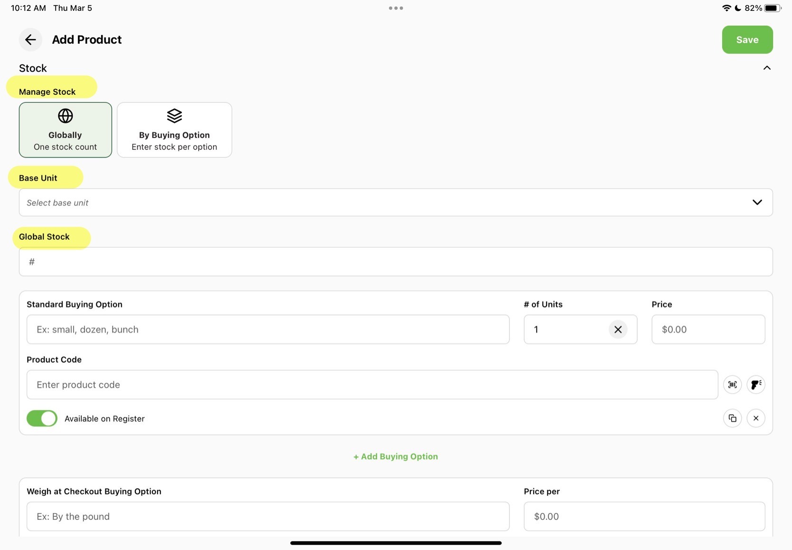792x550 pixels.
Task: Select By Buying Option stock mode
Action: [x=174, y=130]
